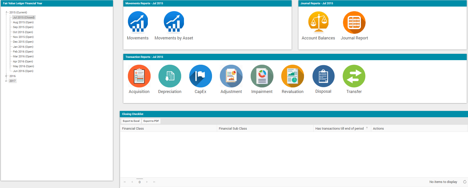Open the Adjustment report icon
Screen dimensions: 468x188
click(231, 76)
